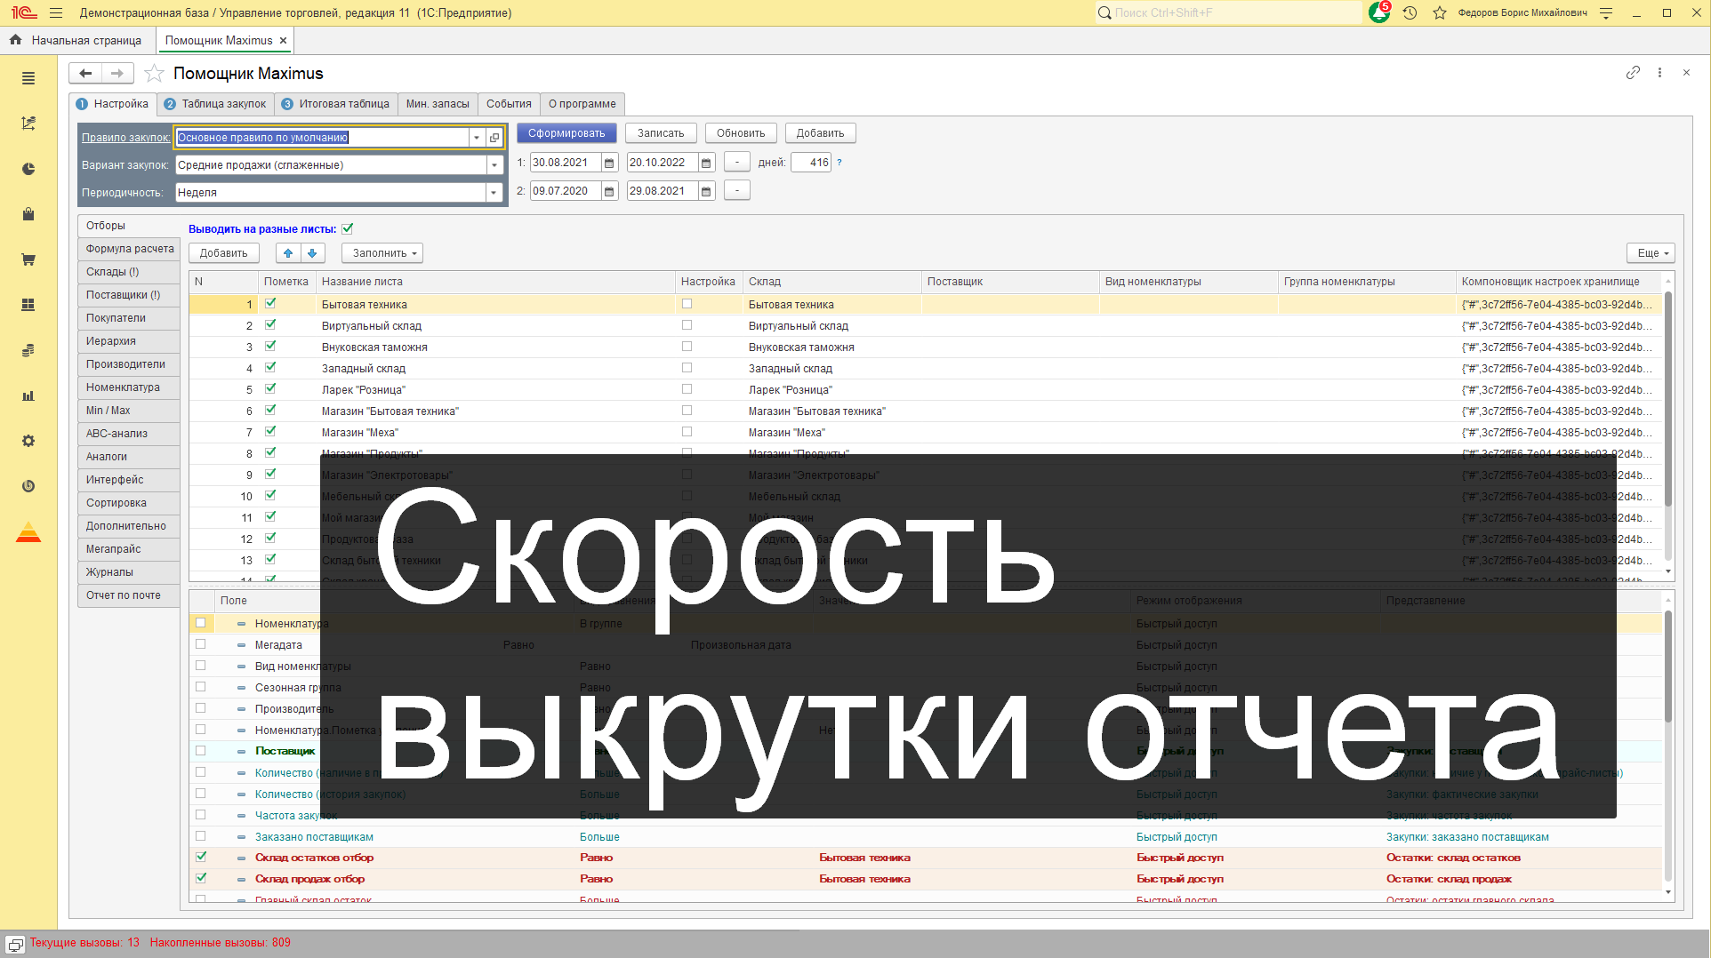Open the orange pyramid Maximus icon in sidebar
The height and width of the screenshot is (958, 1711).
coord(28,532)
